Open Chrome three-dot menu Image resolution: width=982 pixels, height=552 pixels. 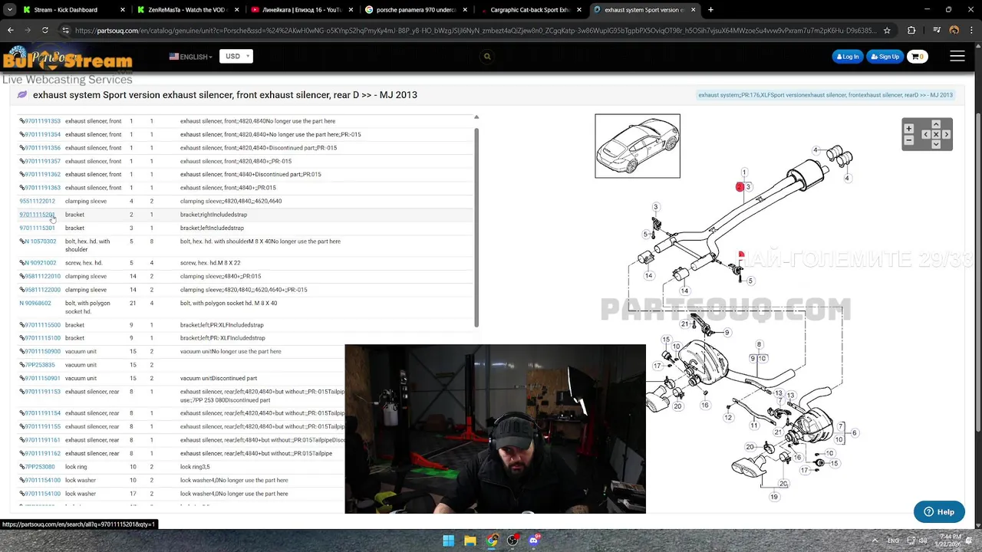point(971,30)
